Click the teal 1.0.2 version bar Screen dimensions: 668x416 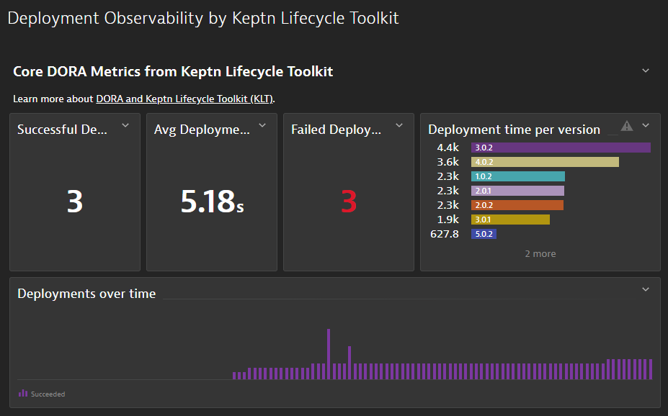click(517, 176)
